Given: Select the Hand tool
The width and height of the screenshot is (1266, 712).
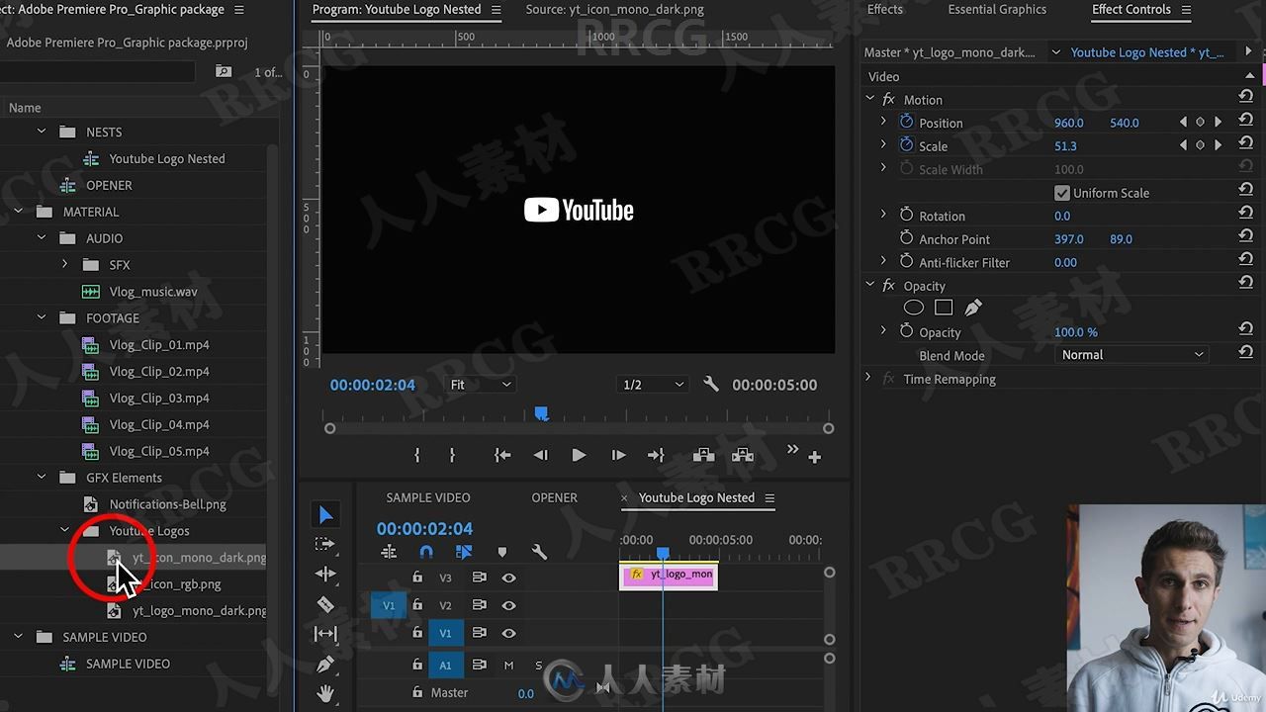Looking at the screenshot, I should coord(325,694).
